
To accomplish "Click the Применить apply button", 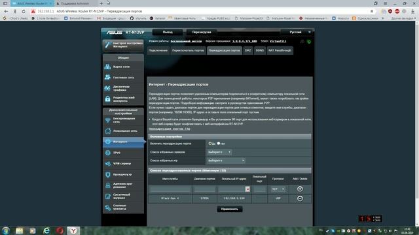I will [230, 209].
